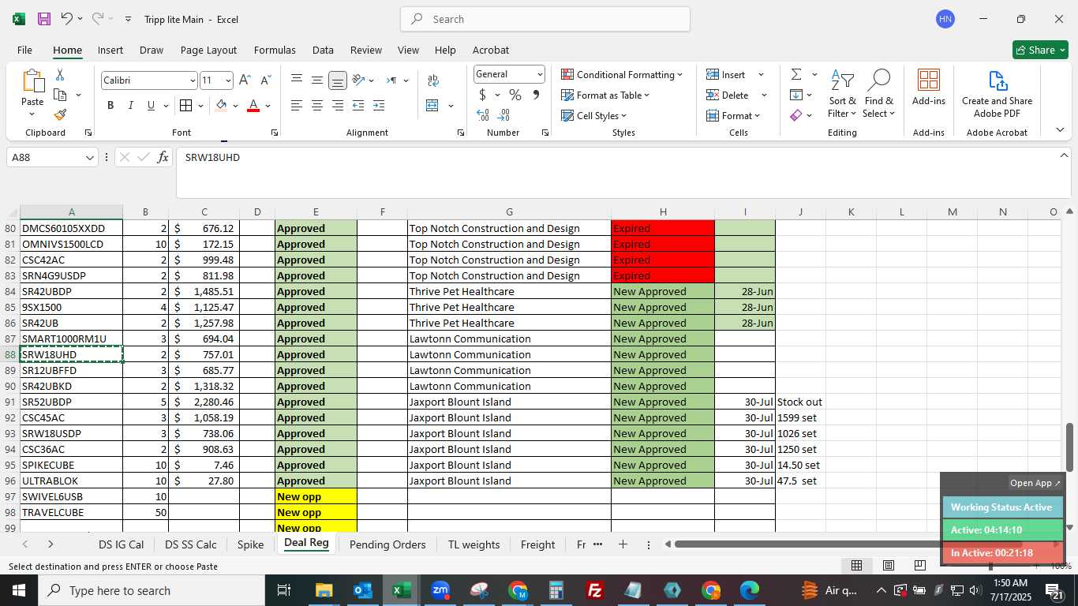Image resolution: width=1078 pixels, height=606 pixels.
Task: Open the Calibri font name dropdown
Action: [x=192, y=80]
